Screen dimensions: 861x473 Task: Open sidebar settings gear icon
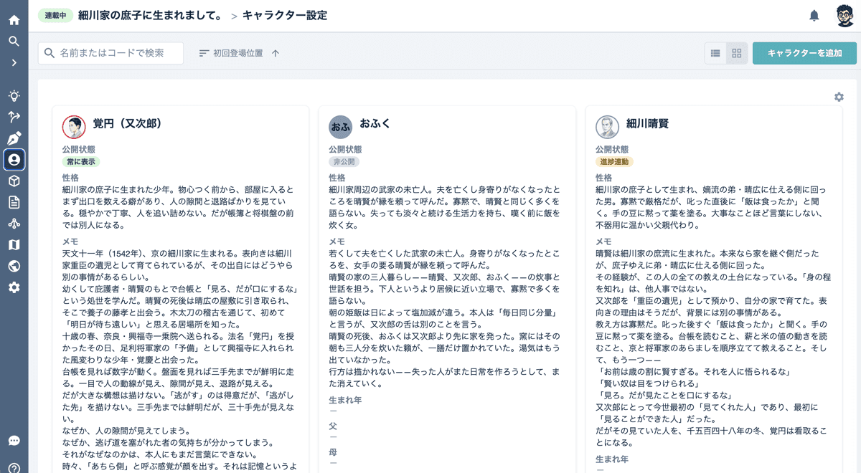point(14,287)
